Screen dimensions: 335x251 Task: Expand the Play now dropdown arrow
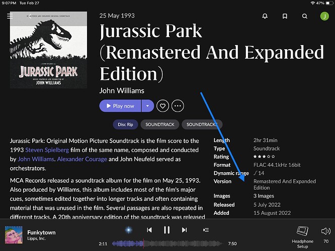pyautogui.click(x=147, y=106)
